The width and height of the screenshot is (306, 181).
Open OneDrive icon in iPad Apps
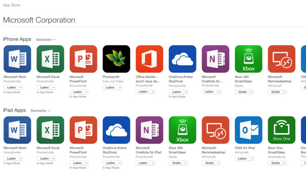point(116,130)
